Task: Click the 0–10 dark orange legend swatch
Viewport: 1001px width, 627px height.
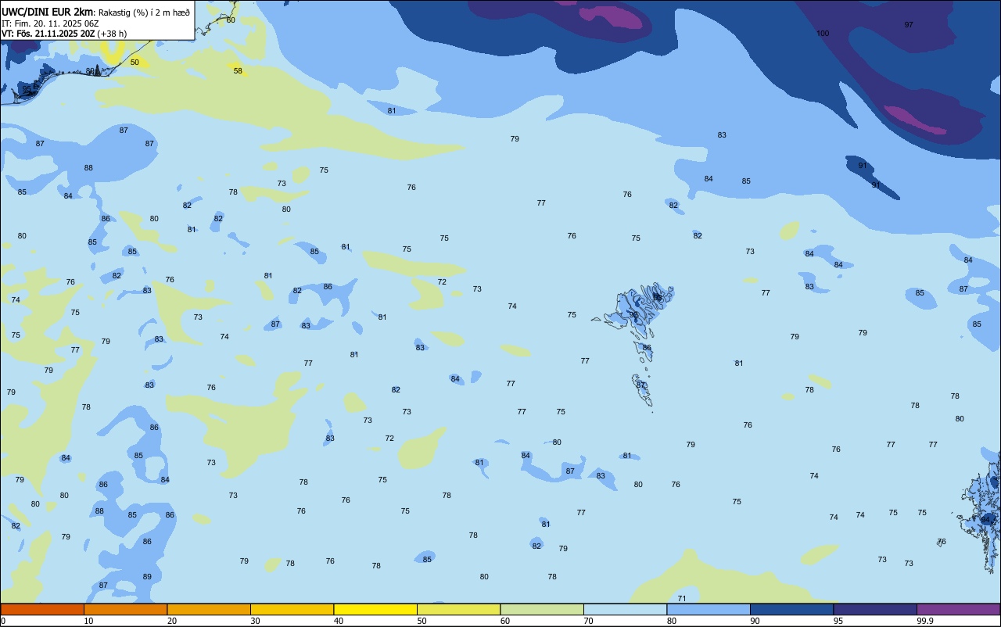Action: click(42, 610)
